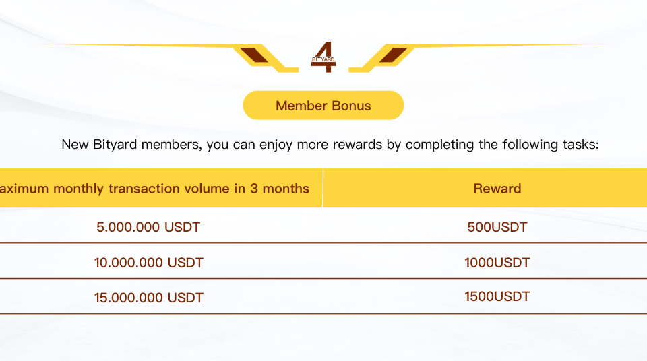Click the '3 months' text in the header
The image size is (647, 361).
point(280,189)
